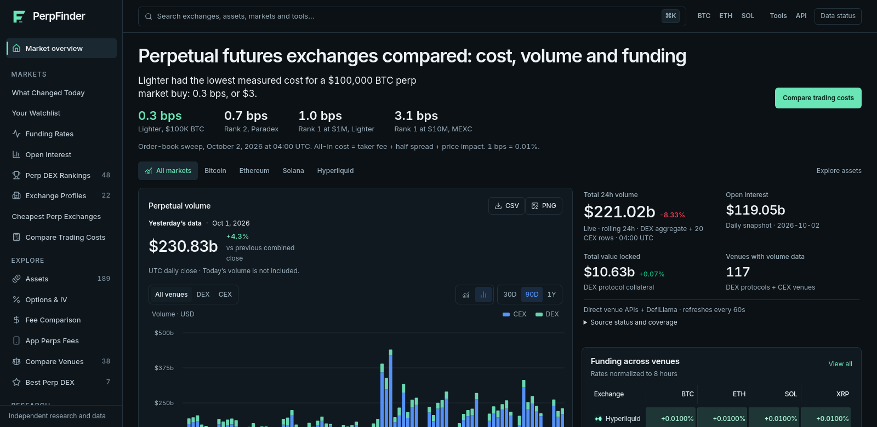Filter chart venues to DEX only

pos(203,295)
